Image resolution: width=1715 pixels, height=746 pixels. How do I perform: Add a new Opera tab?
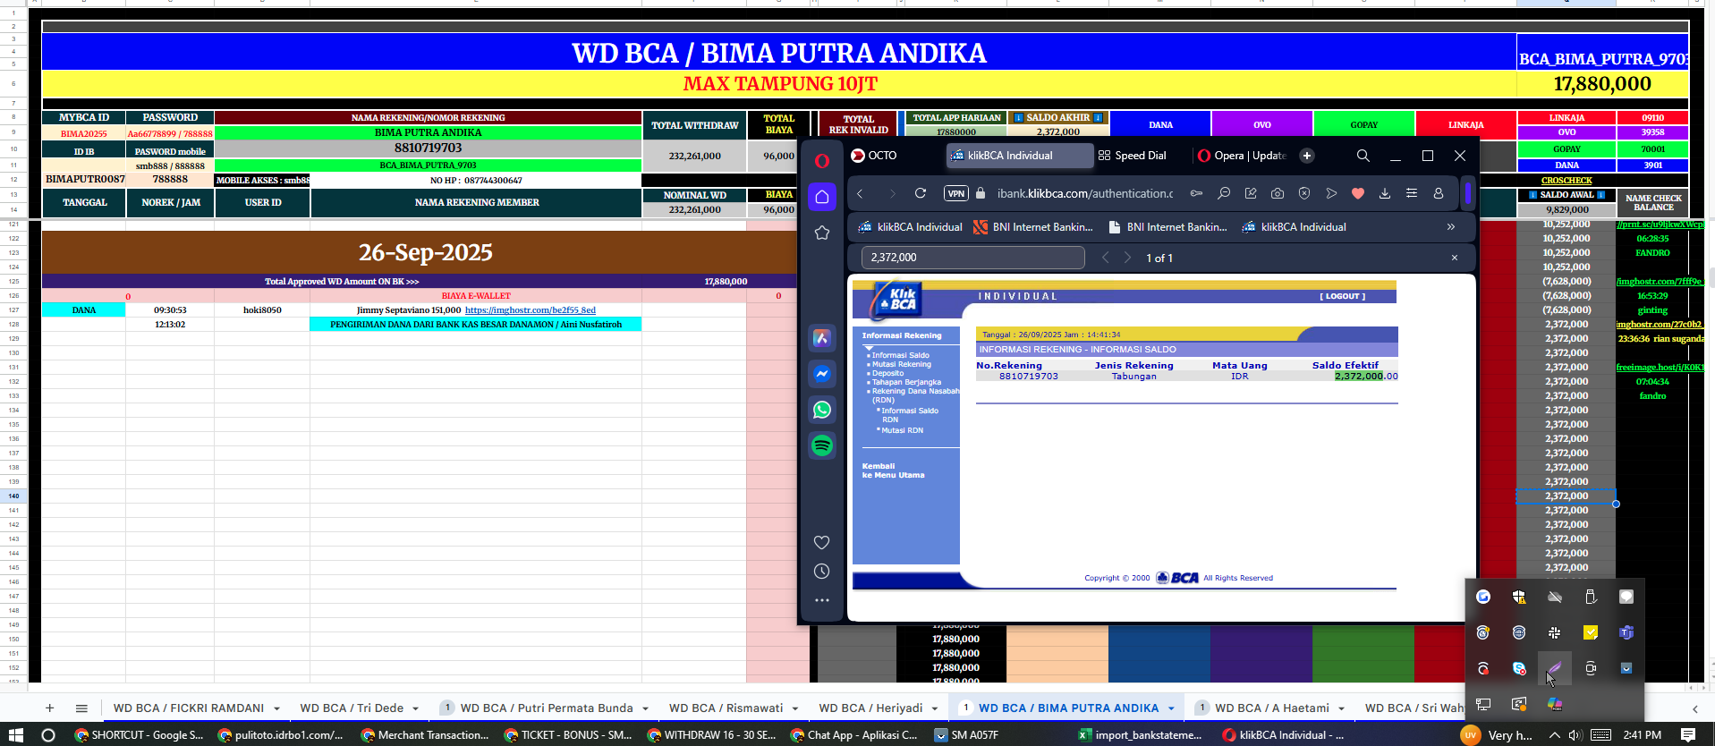[x=1307, y=156]
